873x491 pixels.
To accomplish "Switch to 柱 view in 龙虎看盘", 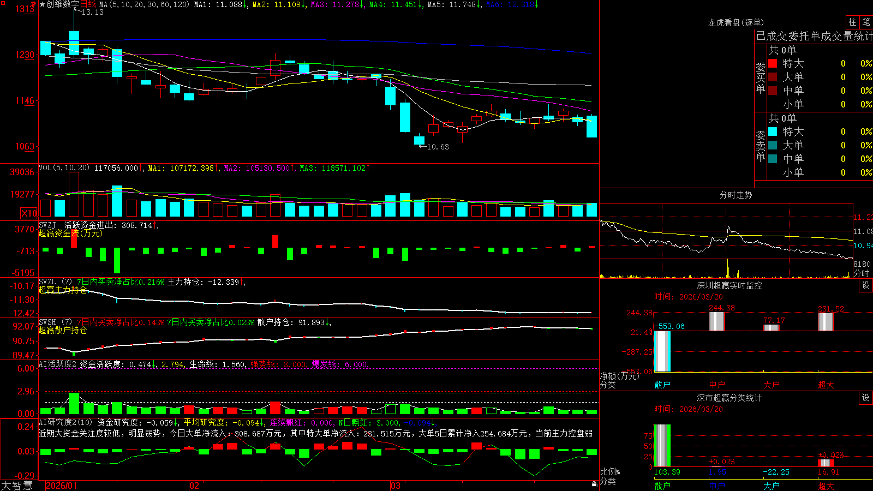I will click(x=852, y=22).
